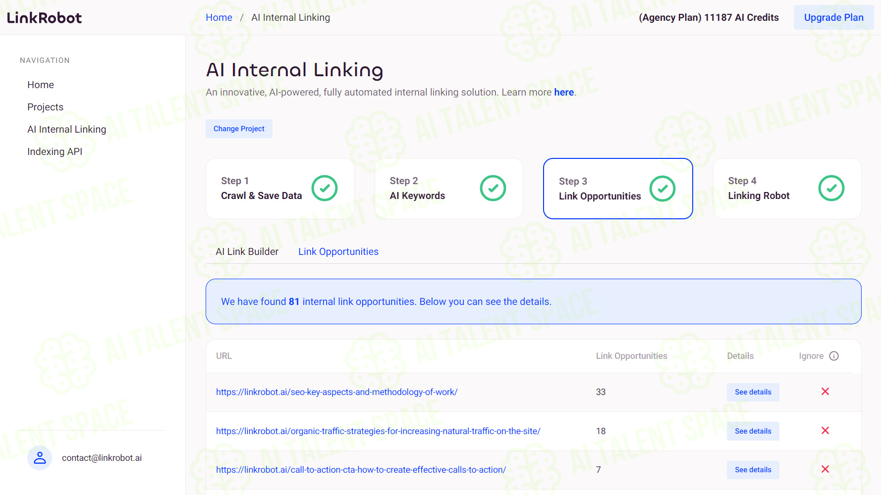Click the AI Internal Linking breadcrumb text
The height and width of the screenshot is (495, 881).
click(290, 17)
